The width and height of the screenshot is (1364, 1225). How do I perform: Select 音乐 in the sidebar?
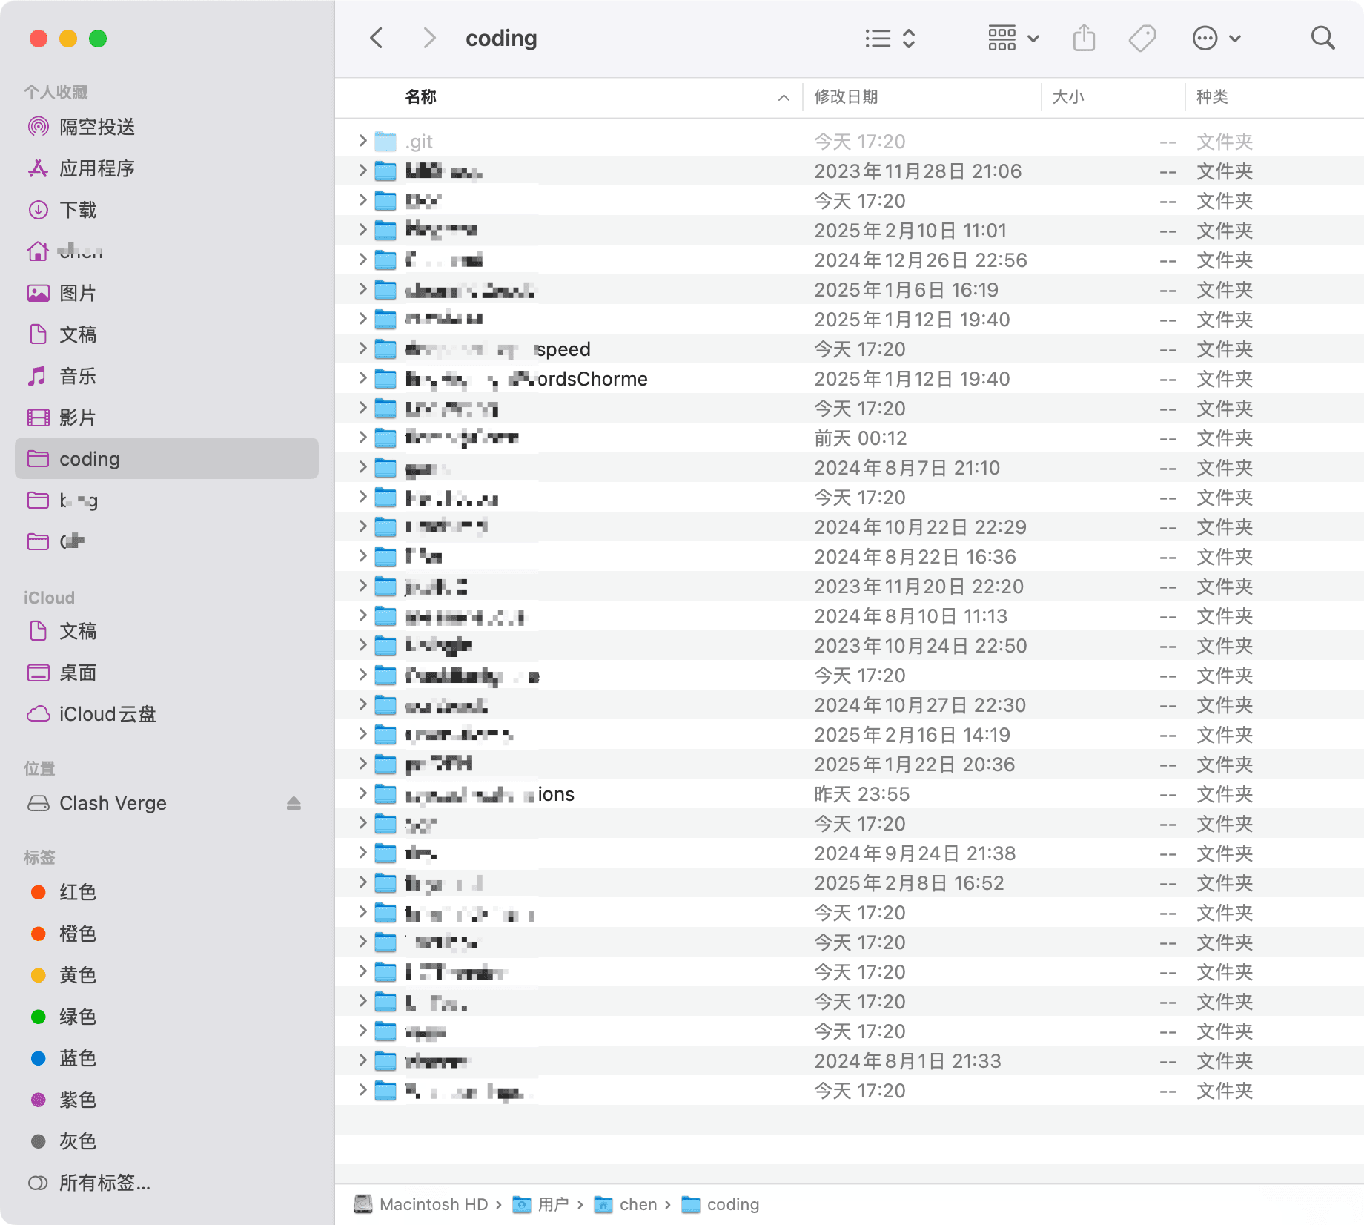pyautogui.click(x=77, y=376)
